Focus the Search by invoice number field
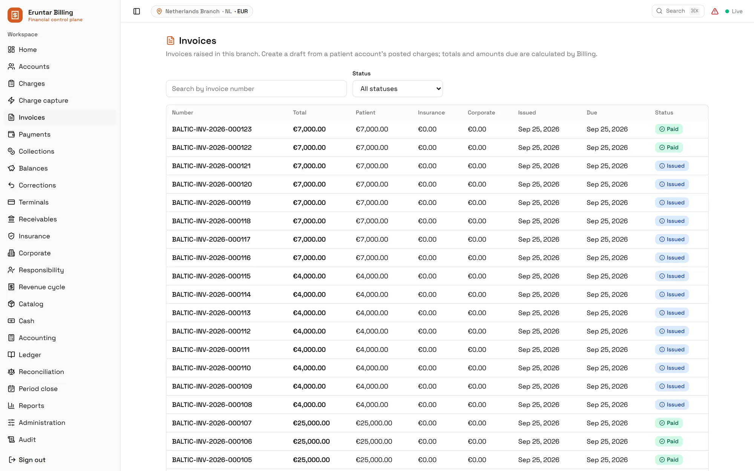754x471 pixels. 256,89
